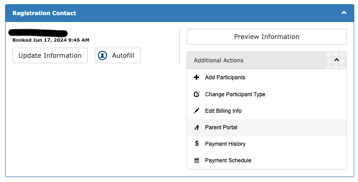Click the parent-and-child icon for Parent Portal
The image size is (358, 182).
(197, 127)
